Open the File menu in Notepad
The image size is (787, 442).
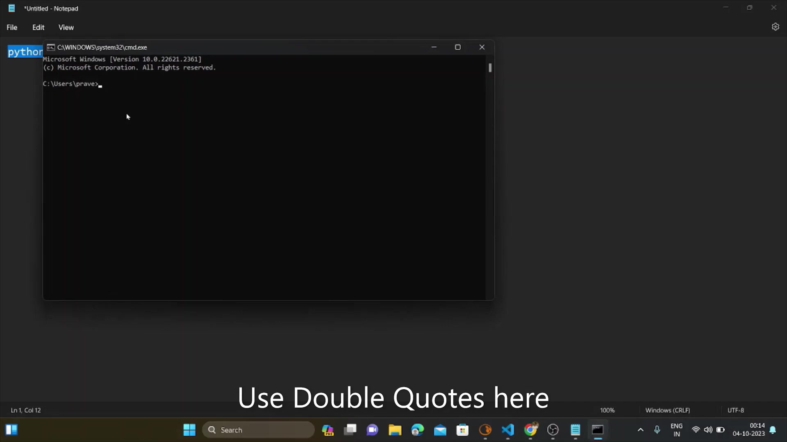point(12,27)
